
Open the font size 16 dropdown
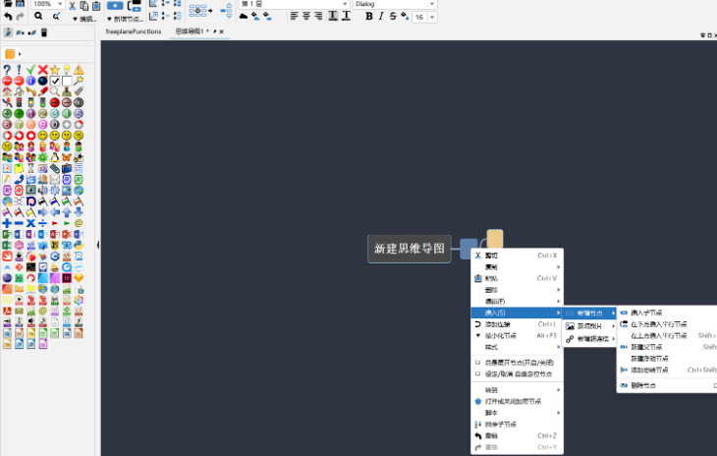(x=424, y=17)
